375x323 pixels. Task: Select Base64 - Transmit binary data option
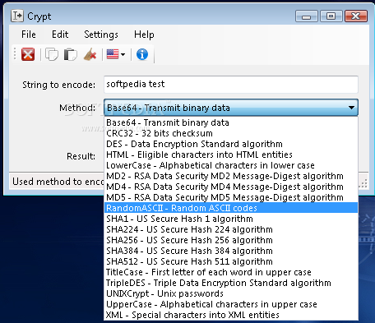pyautogui.click(x=231, y=122)
